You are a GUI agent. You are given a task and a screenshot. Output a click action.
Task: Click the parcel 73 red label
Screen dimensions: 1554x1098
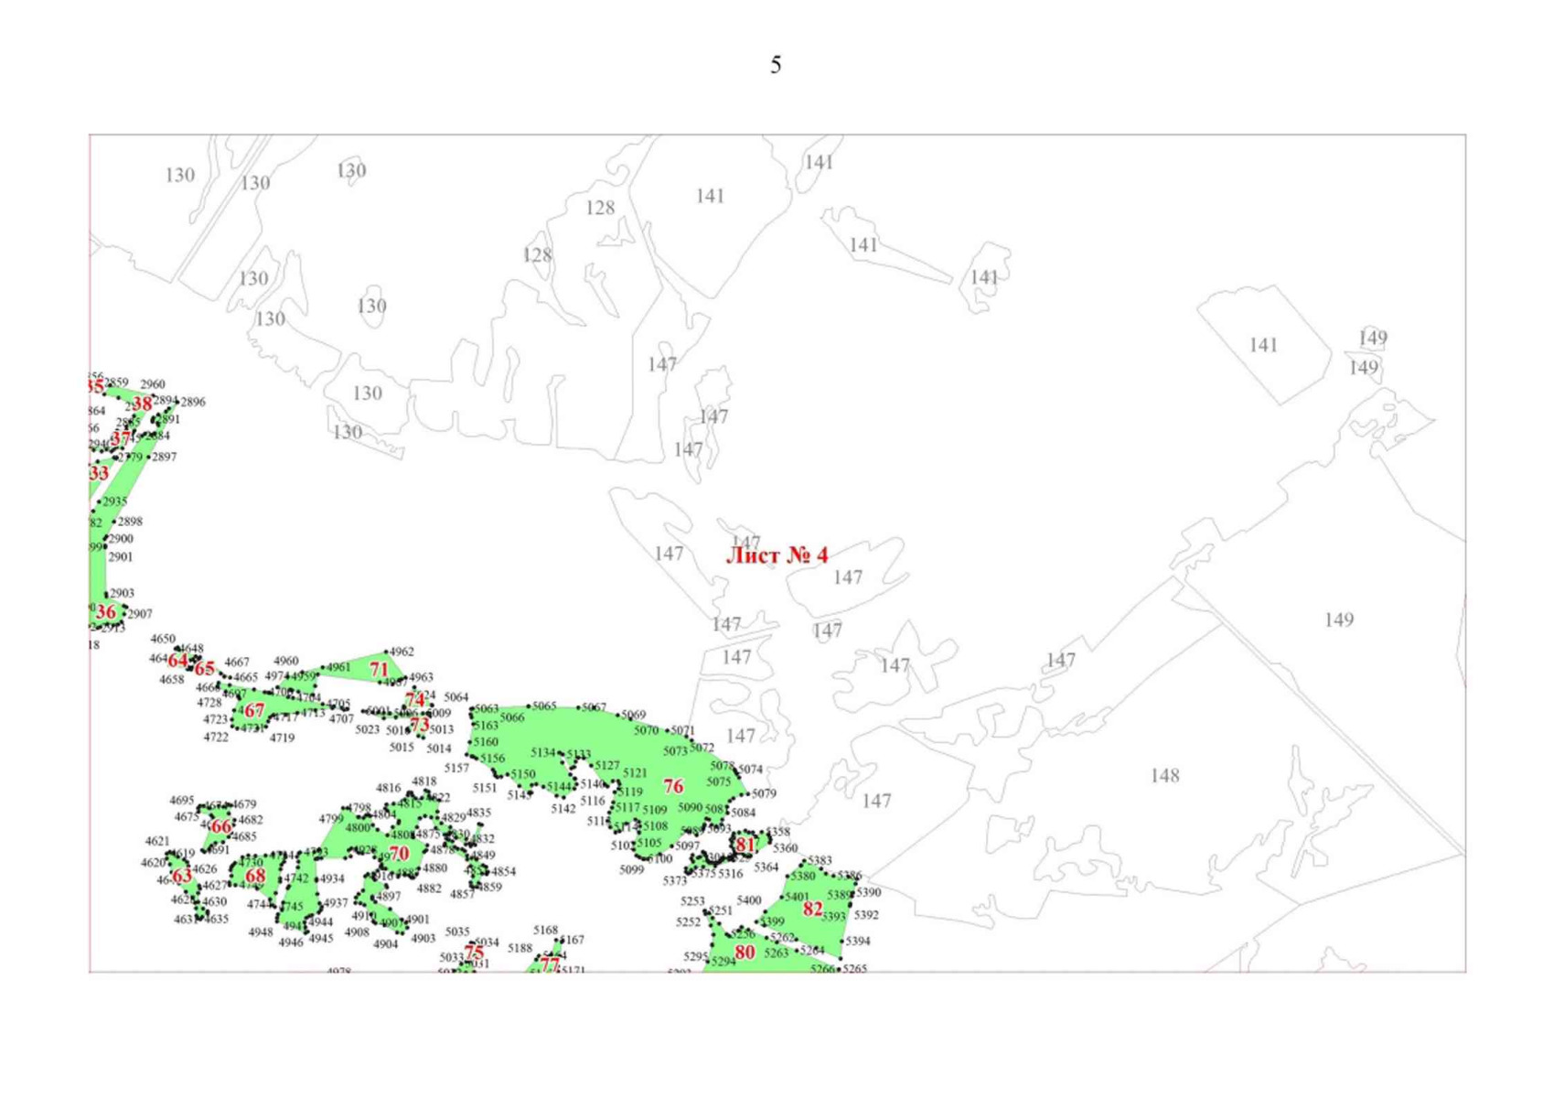419,726
